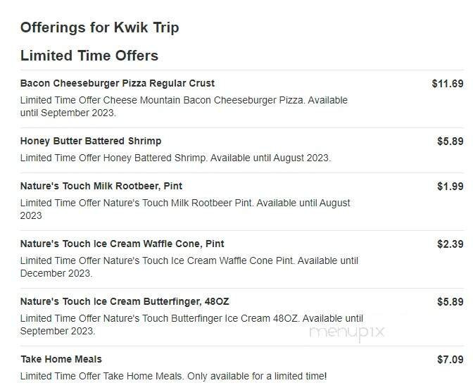Open Honey Butter Battered Shrimp item
Screen dimensions: 473x390
pyautogui.click(x=91, y=141)
